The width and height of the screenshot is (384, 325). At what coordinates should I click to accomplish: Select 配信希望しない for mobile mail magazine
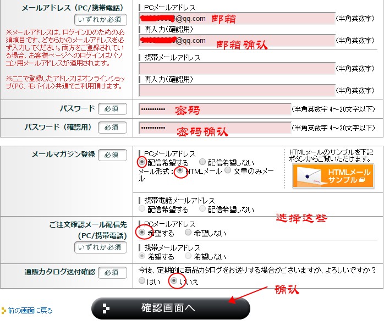[202, 210]
